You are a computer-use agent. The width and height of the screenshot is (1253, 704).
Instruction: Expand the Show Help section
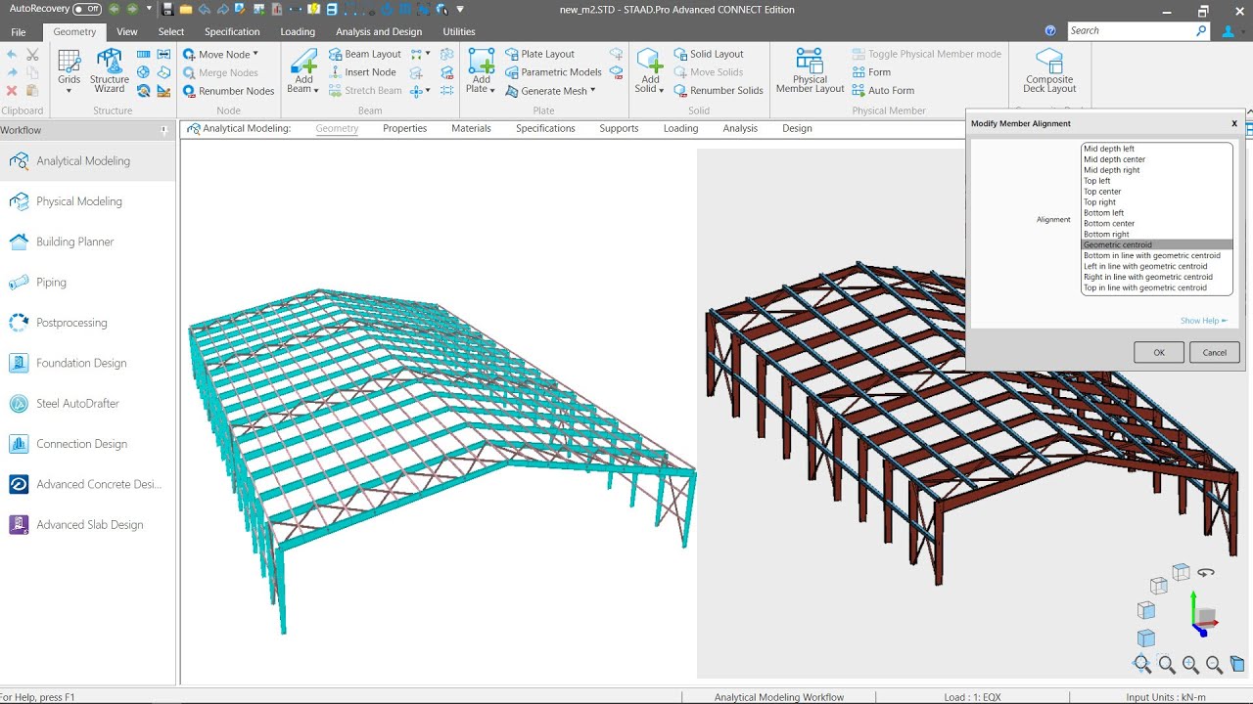pyautogui.click(x=1203, y=321)
